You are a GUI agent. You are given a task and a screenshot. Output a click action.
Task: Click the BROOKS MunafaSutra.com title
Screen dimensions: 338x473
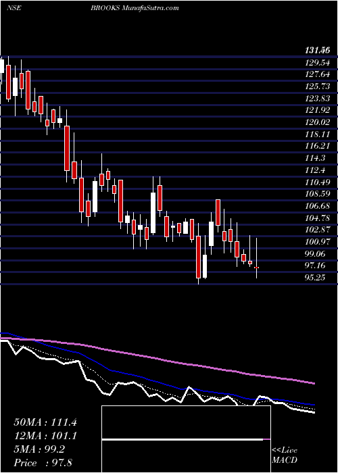[x=135, y=8]
